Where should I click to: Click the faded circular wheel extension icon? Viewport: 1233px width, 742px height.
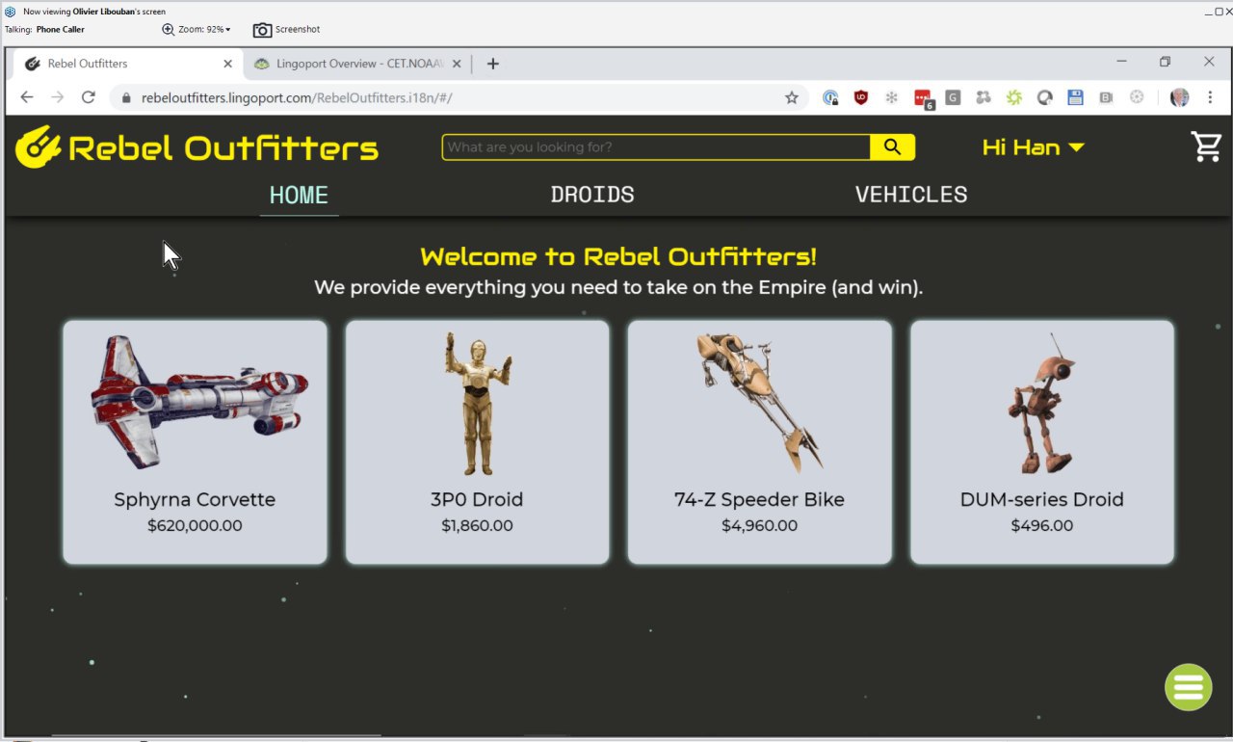click(1137, 97)
